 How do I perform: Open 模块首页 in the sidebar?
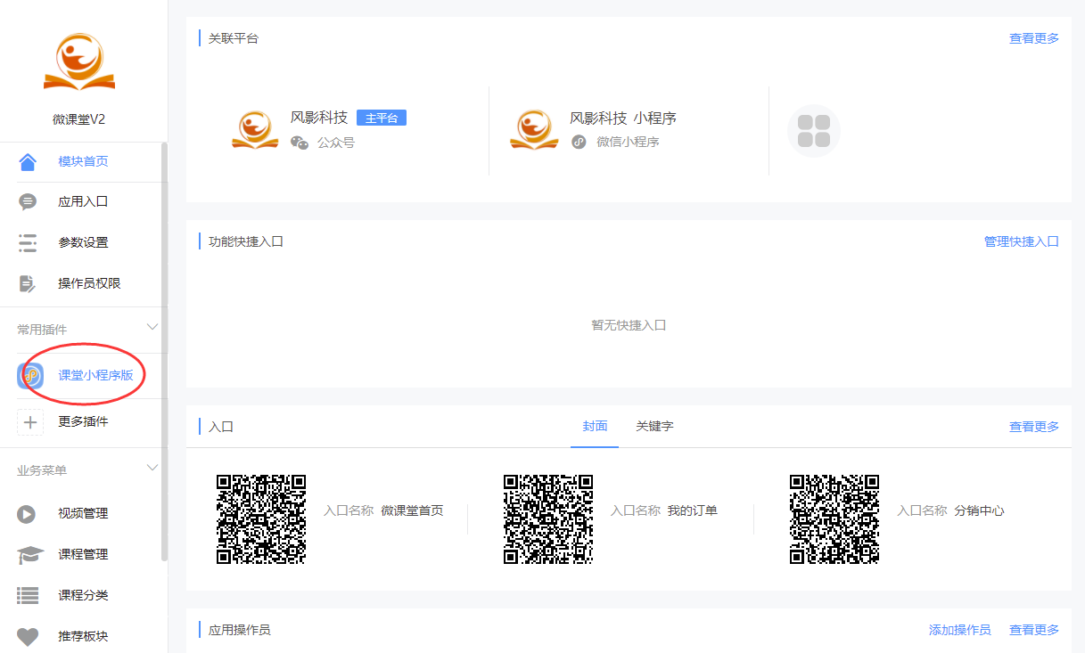point(83,161)
